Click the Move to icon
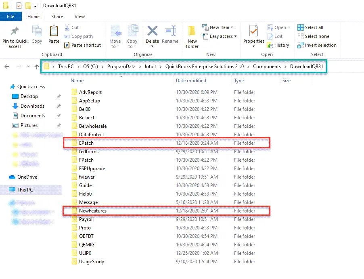Screen dimensions: 364x279 point(116,31)
